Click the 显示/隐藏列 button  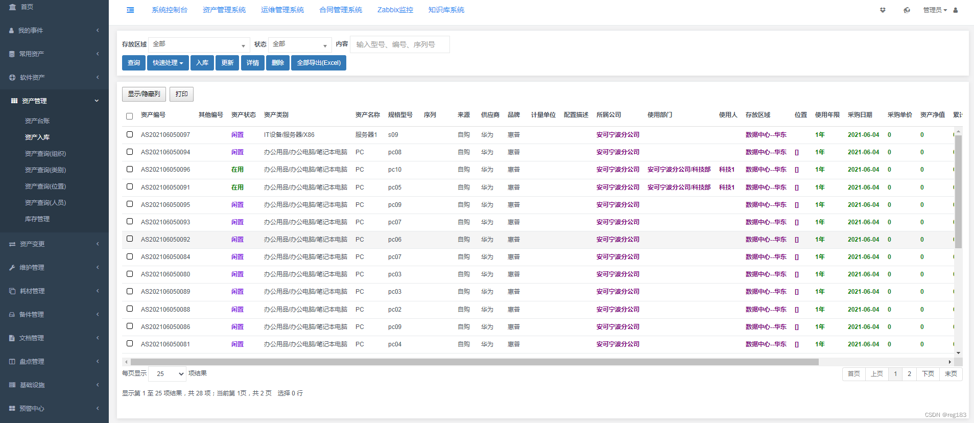coord(144,94)
